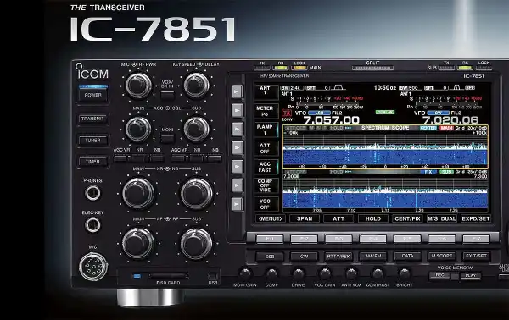Click the voice memory REC button
The image size is (509, 320).
tap(439, 276)
